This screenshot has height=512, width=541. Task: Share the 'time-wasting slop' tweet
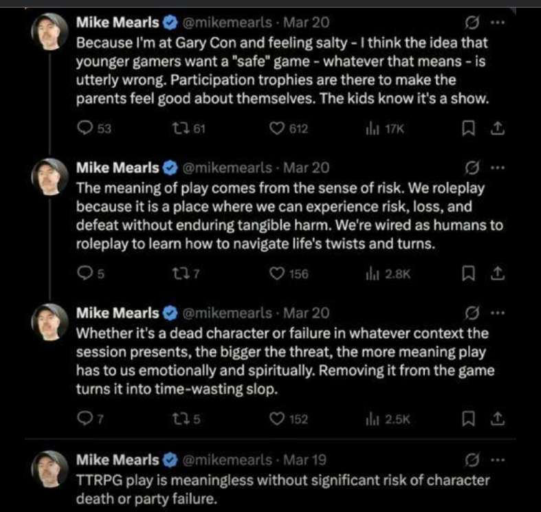[497, 419]
